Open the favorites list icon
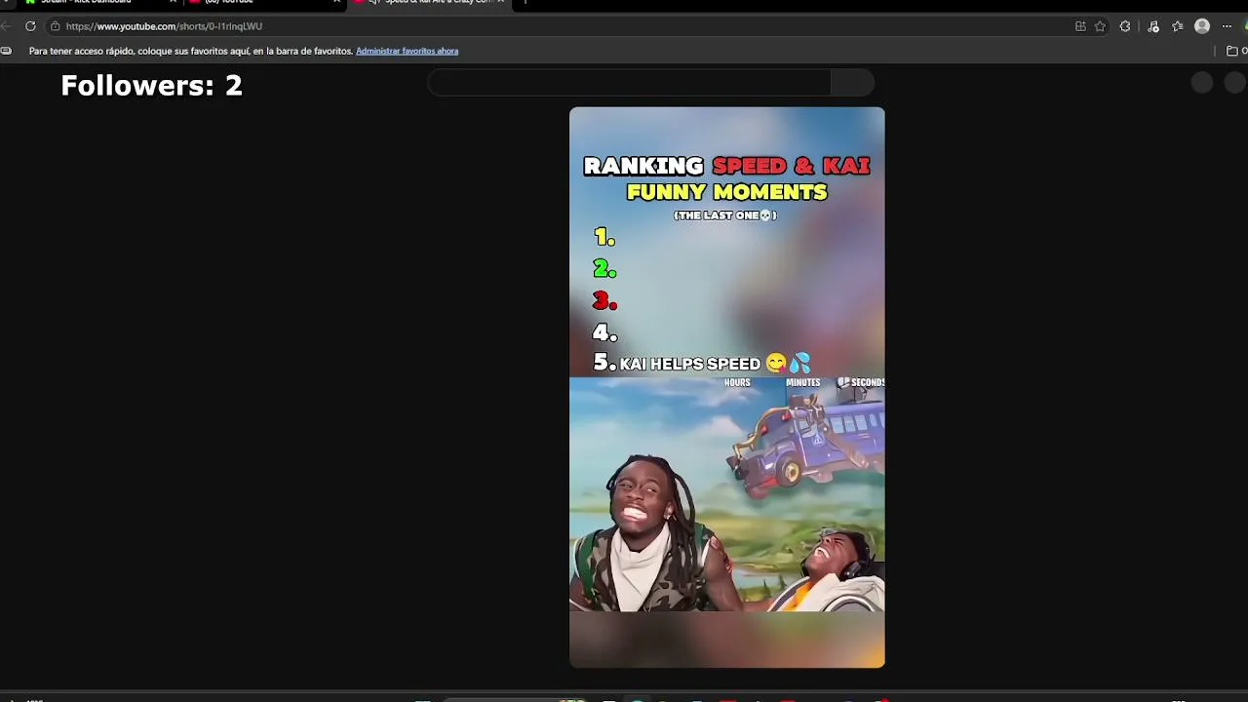The height and width of the screenshot is (702, 1248). (1178, 26)
